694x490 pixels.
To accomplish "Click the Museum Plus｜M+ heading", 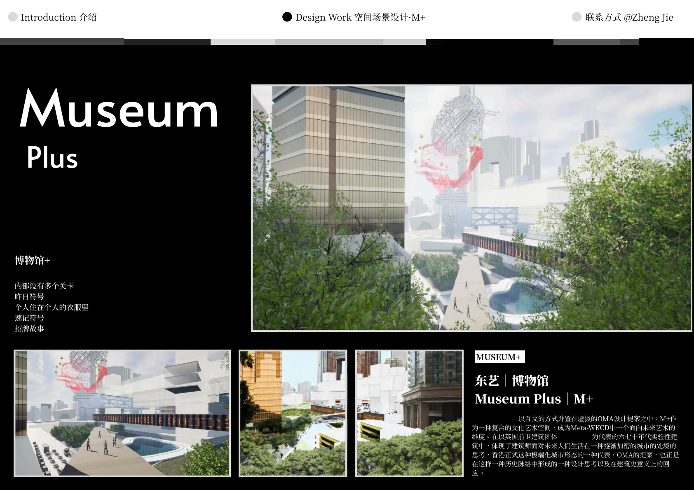I will [x=534, y=399].
